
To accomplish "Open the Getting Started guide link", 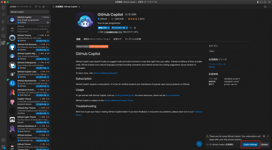I will point(124,95).
